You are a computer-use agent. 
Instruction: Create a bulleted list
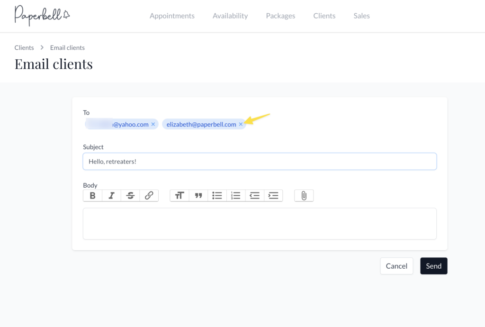point(217,196)
